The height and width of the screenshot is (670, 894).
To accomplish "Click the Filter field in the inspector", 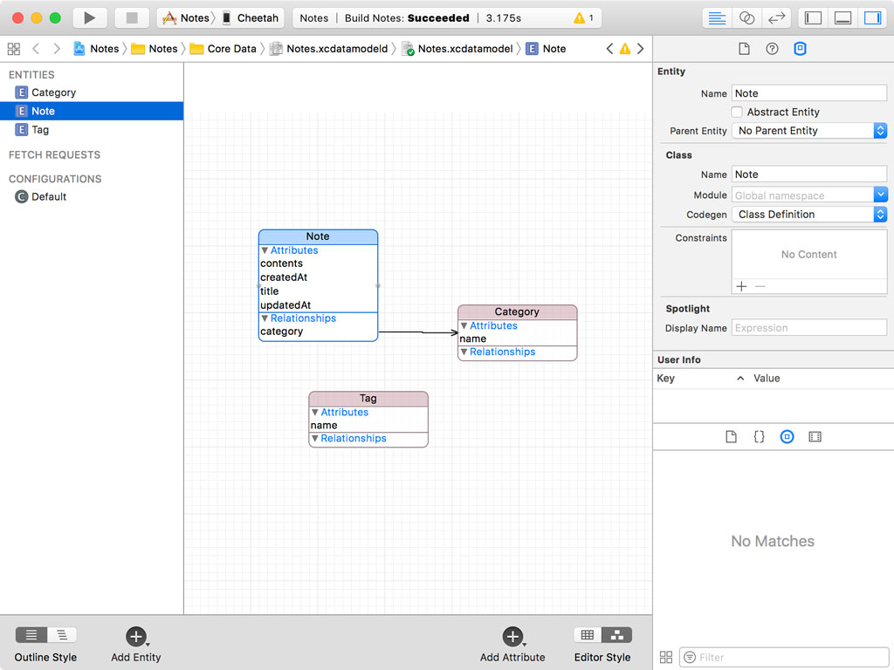I will 783,657.
